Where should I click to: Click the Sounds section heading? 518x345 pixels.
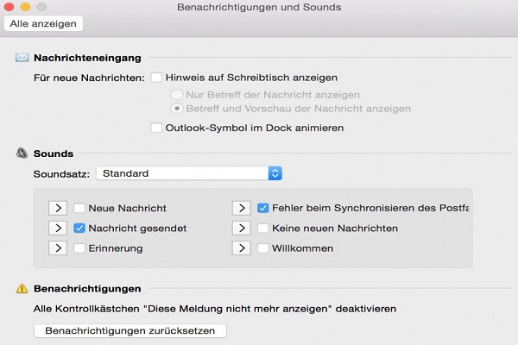pyautogui.click(x=54, y=154)
